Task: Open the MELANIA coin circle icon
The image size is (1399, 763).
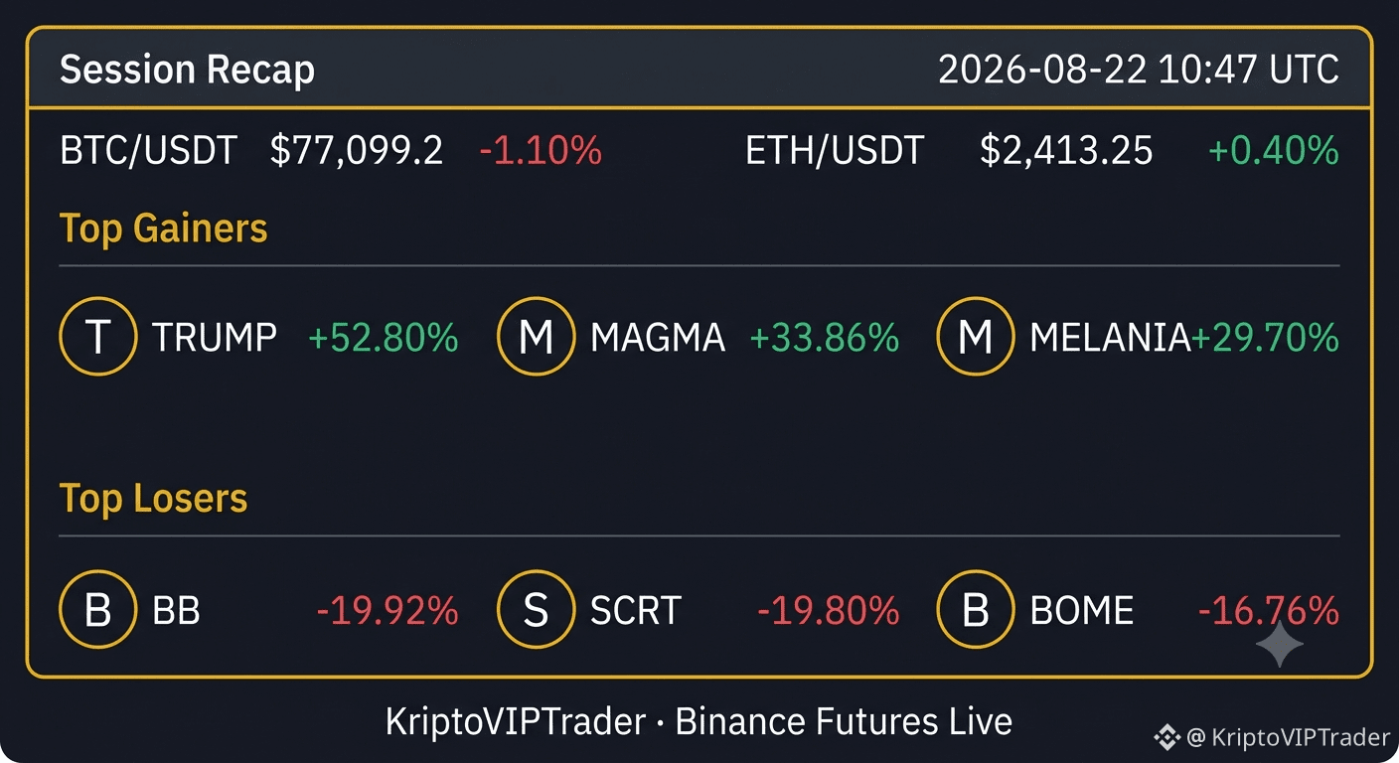Action: pyautogui.click(x=976, y=337)
